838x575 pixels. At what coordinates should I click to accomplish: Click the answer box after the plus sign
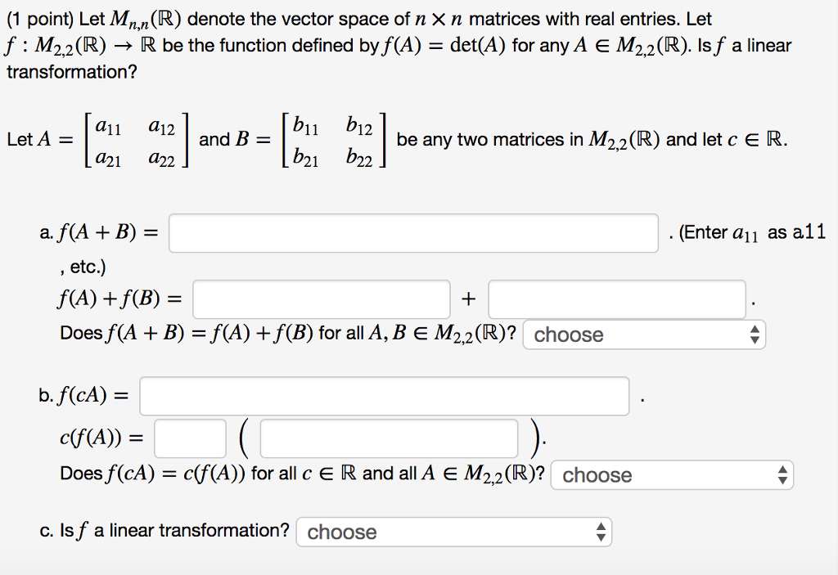(x=615, y=299)
